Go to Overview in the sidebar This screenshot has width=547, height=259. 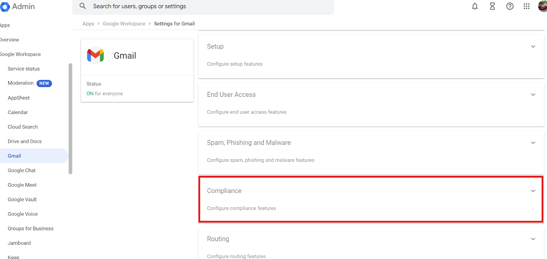click(x=9, y=40)
